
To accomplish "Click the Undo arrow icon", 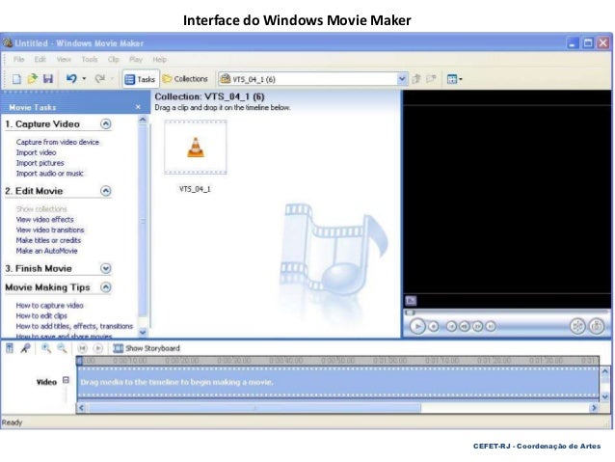I will pyautogui.click(x=71, y=79).
